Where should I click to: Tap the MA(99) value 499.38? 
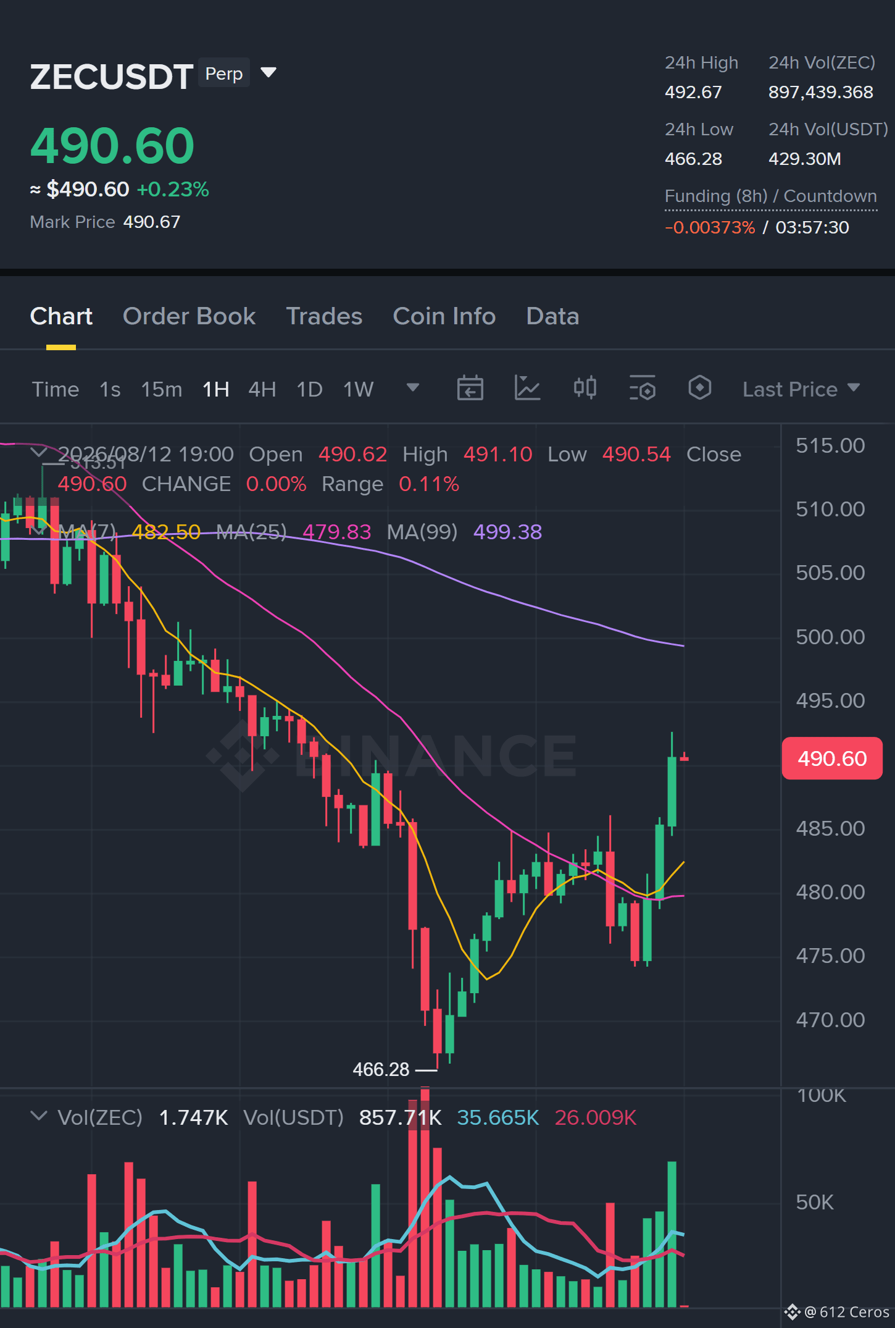click(507, 532)
